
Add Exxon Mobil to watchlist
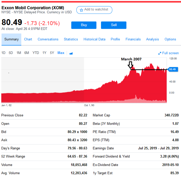coord(94,10)
